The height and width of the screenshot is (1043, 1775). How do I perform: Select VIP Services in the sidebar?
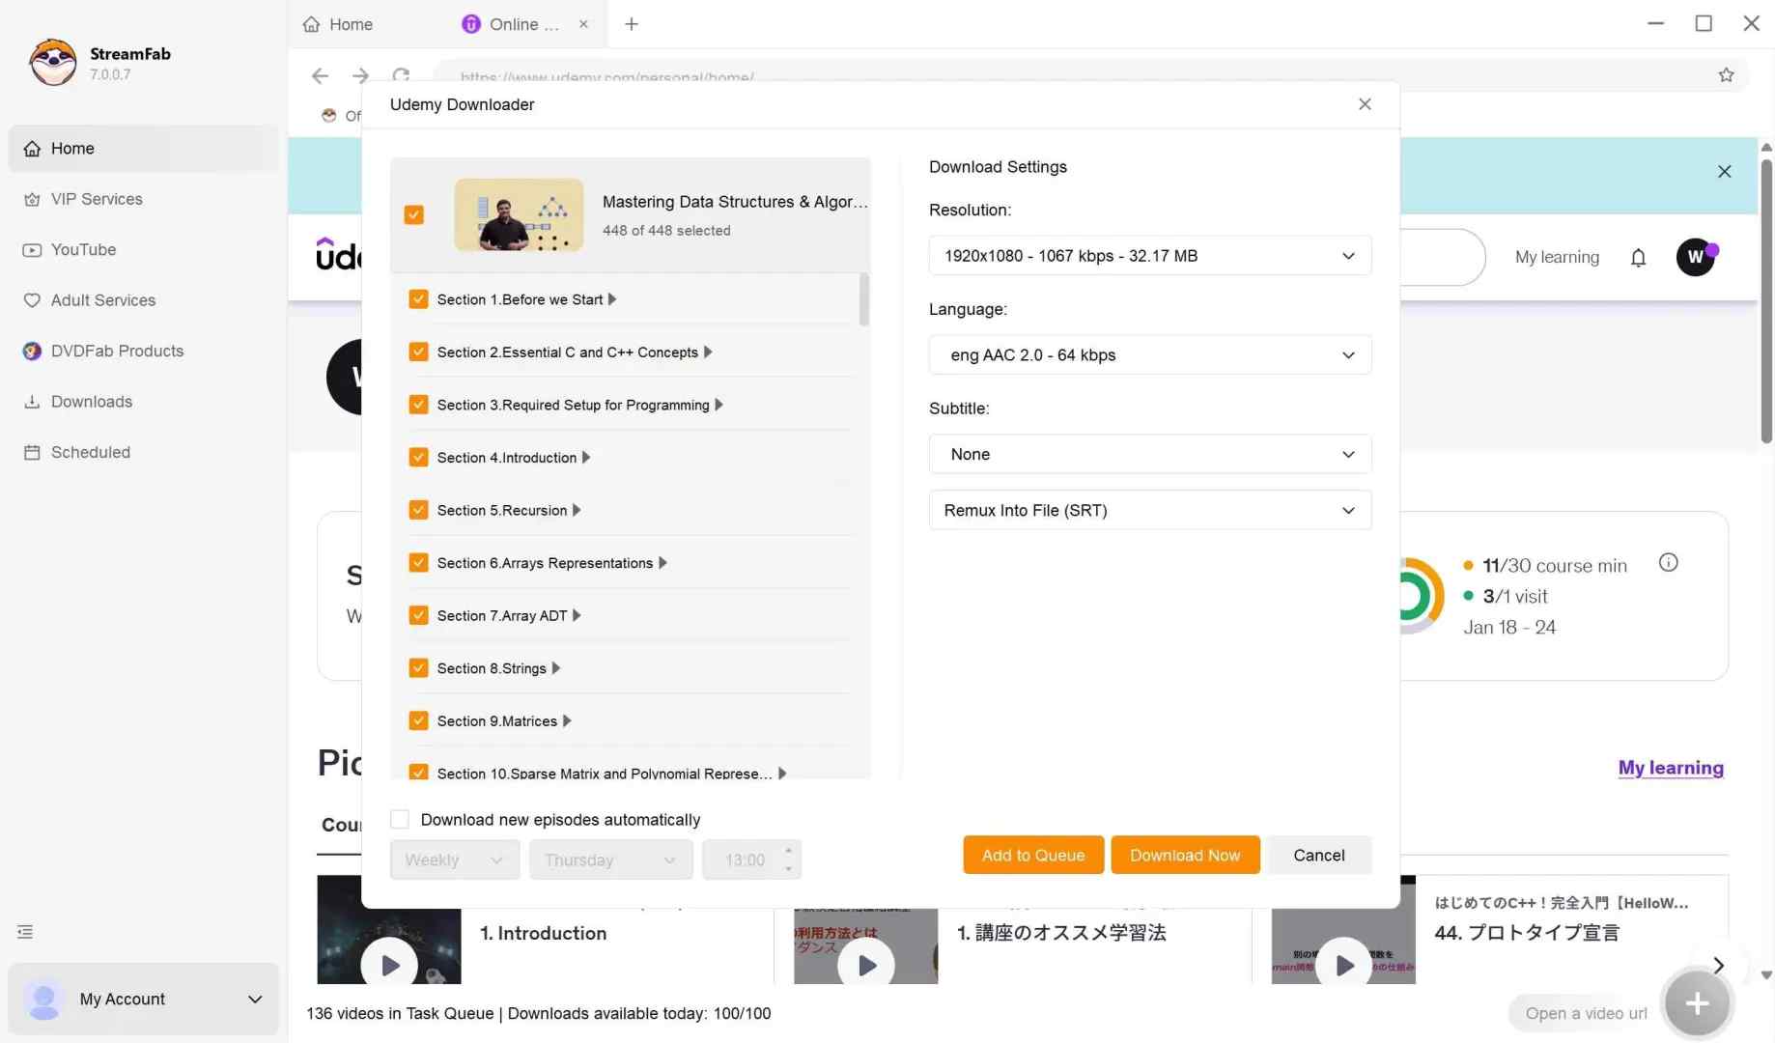[x=97, y=199]
